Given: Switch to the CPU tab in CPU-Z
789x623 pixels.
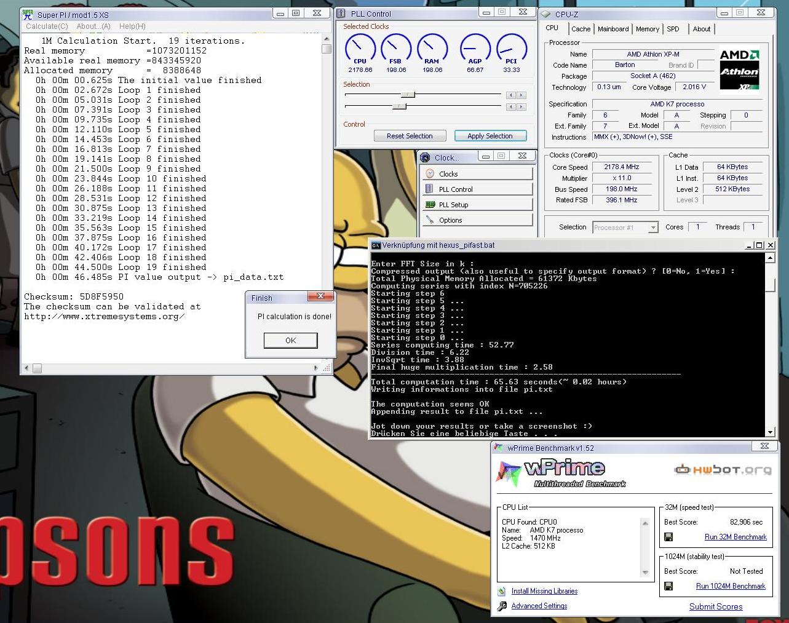Looking at the screenshot, I should (x=552, y=28).
